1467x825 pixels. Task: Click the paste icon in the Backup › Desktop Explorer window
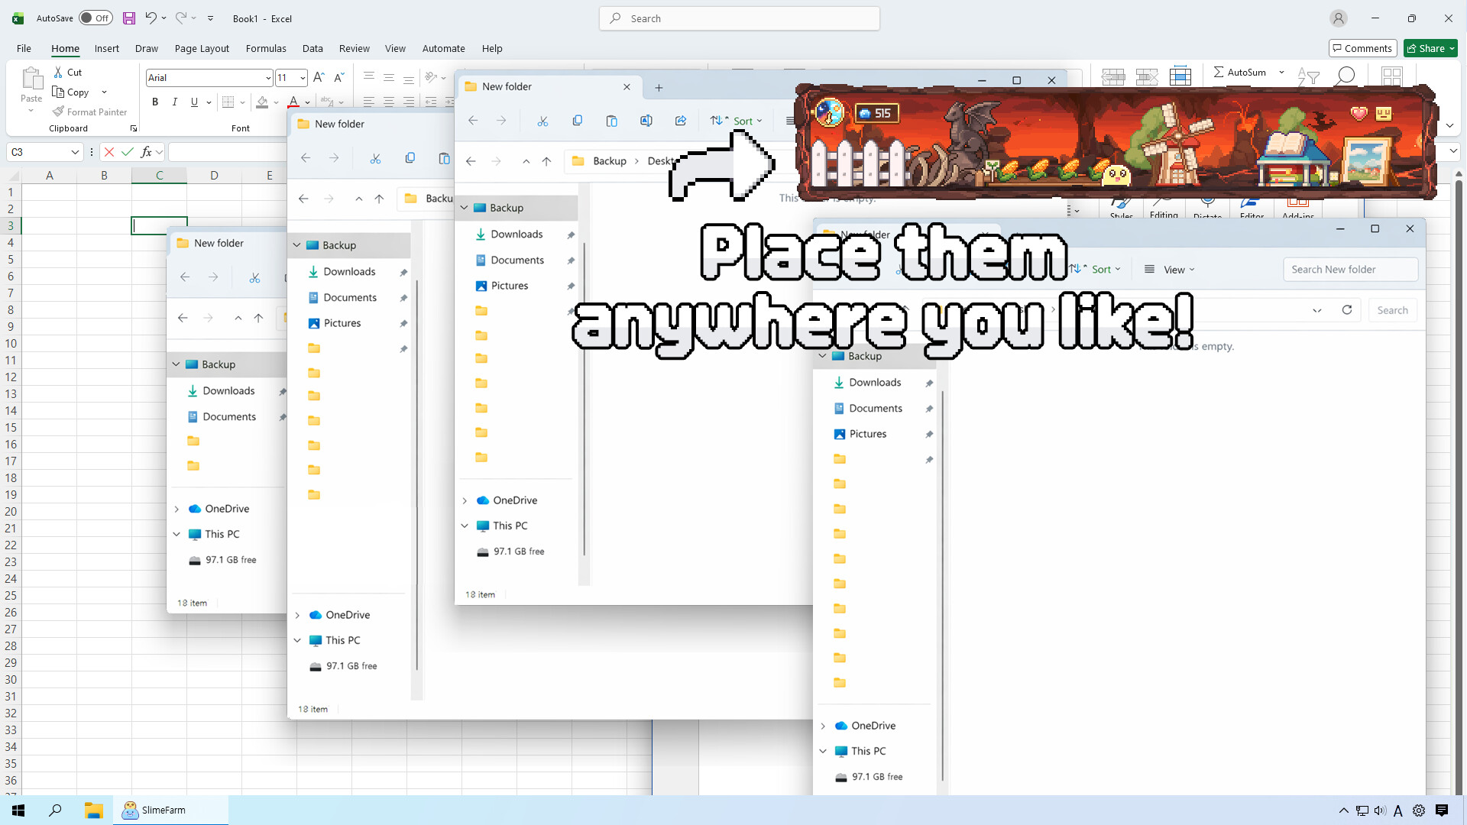611,121
